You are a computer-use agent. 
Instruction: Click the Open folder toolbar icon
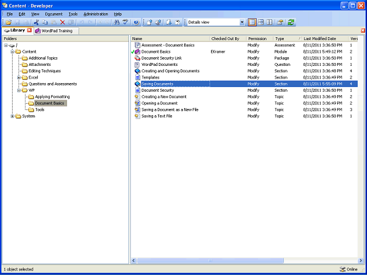pos(9,22)
